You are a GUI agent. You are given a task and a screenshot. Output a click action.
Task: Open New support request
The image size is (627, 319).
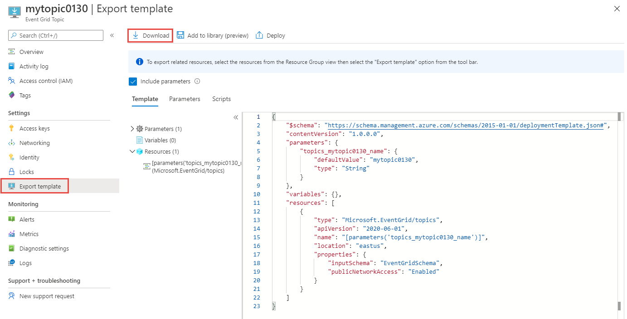47,296
